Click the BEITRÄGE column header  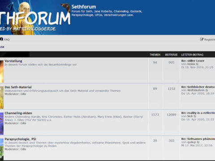tap(171, 55)
